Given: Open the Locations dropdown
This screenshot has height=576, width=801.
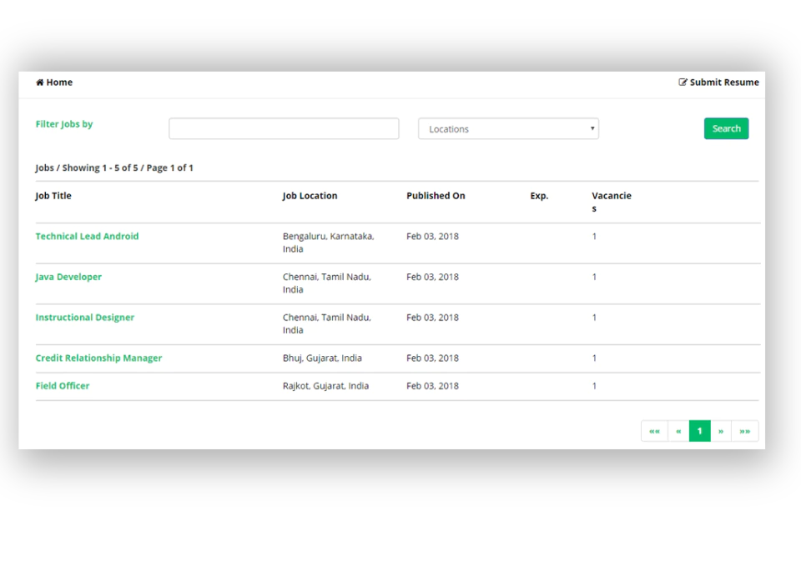Looking at the screenshot, I should (x=508, y=128).
